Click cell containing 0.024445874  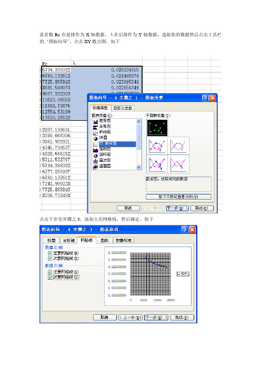pyautogui.click(x=106, y=76)
